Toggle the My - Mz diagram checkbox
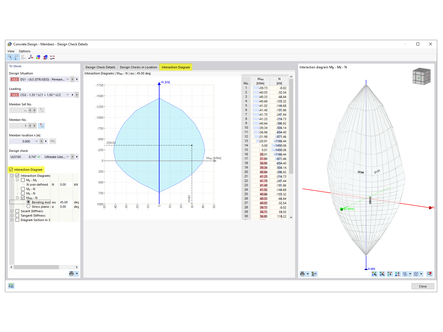This screenshot has width=443, height=332. tap(23, 180)
